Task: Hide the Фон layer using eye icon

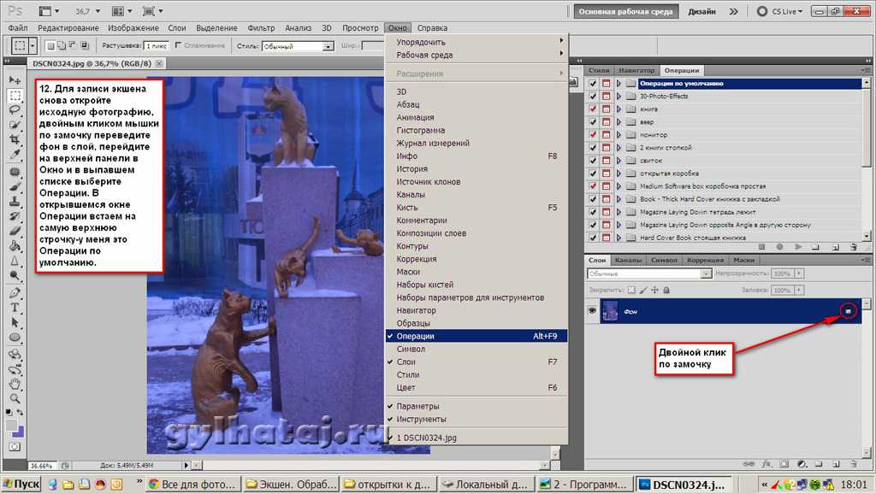Action: coord(592,312)
